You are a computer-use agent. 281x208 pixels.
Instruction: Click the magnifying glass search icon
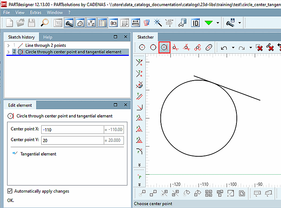click(x=45, y=23)
